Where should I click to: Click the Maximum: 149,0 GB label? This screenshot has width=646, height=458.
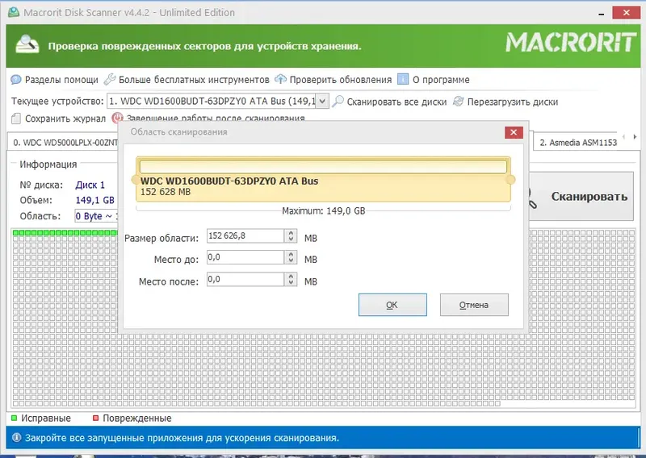tap(324, 211)
